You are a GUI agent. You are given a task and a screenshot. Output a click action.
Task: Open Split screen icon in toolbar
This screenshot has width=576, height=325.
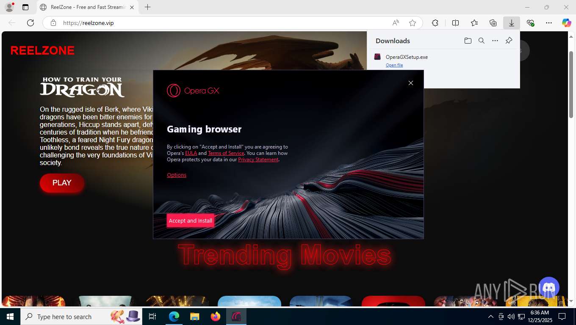455,23
